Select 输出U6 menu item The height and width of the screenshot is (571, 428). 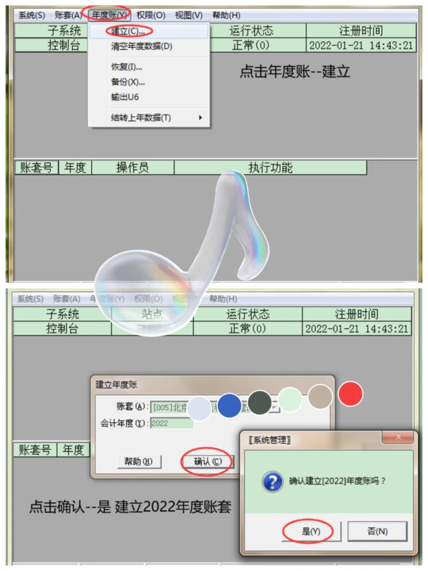point(124,97)
